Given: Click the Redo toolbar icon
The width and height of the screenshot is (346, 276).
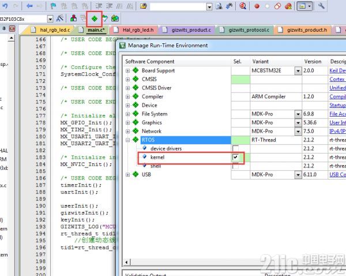Looking at the screenshot, I should pos(16,6).
